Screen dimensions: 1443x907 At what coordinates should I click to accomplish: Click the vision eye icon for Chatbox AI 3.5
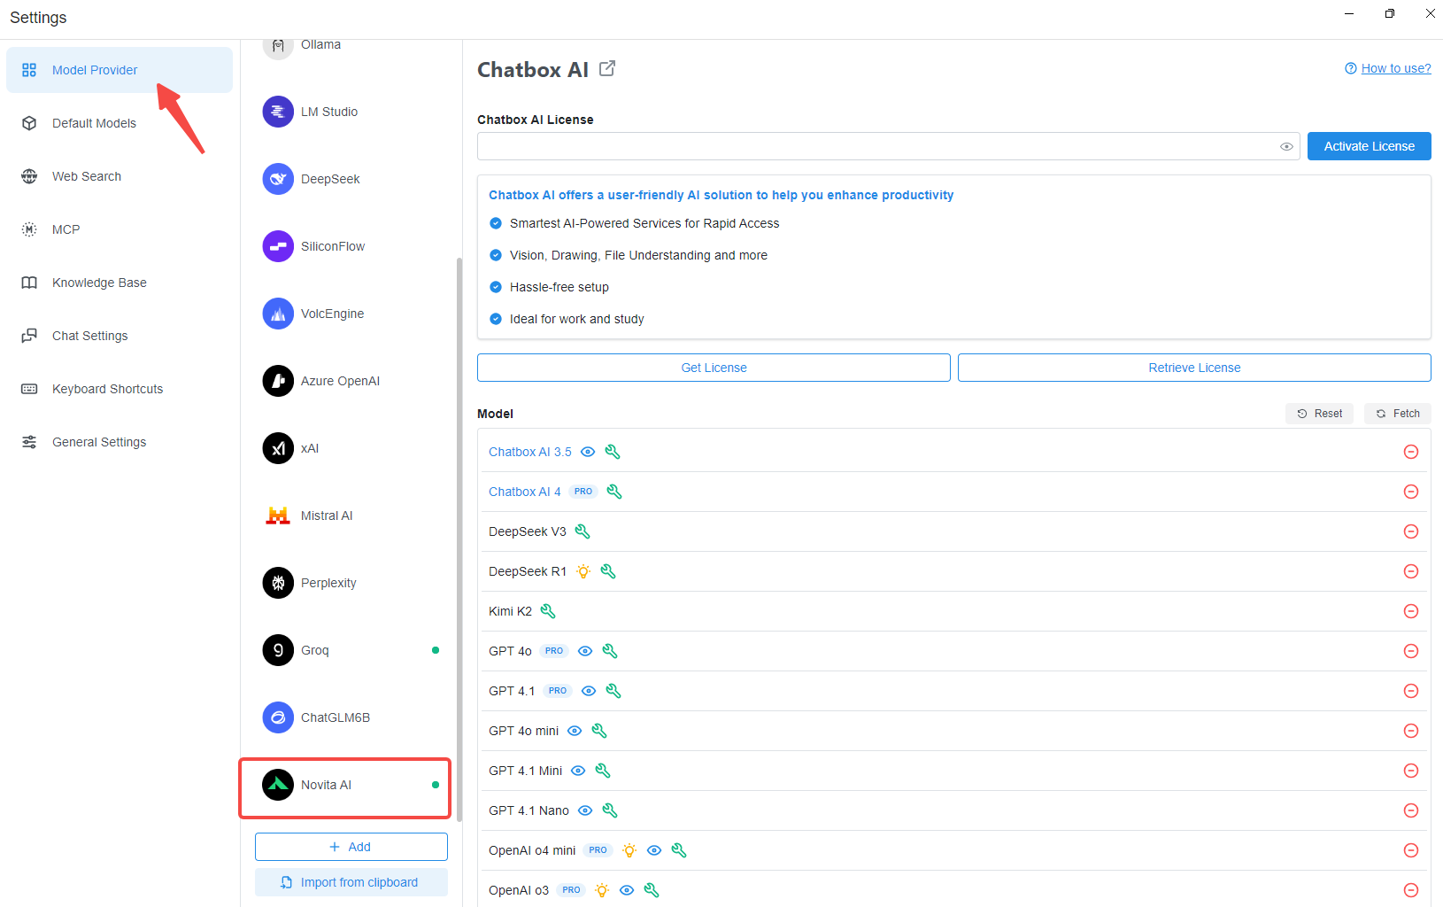point(588,452)
